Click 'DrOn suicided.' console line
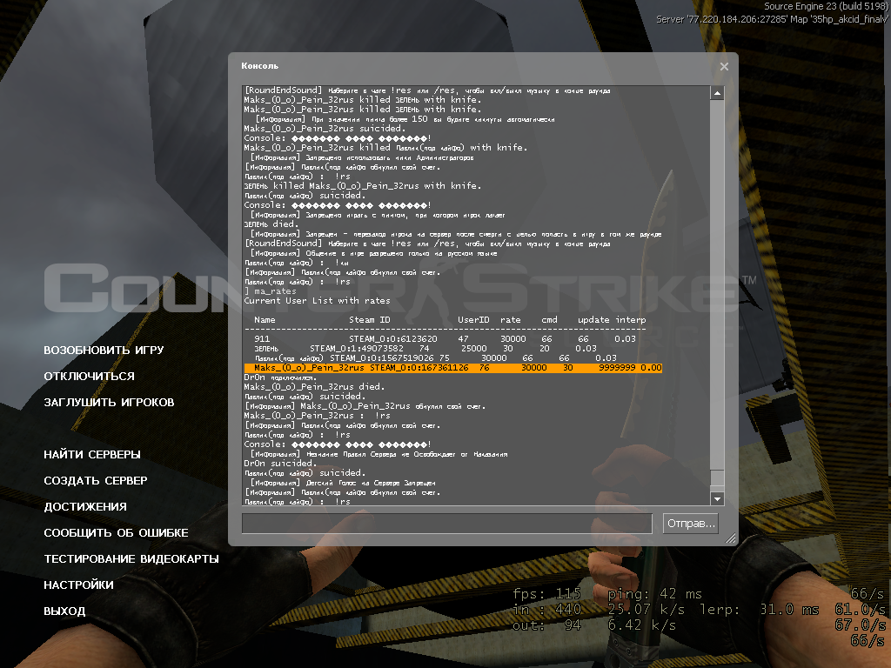Viewport: 891px width, 668px height. click(x=279, y=463)
